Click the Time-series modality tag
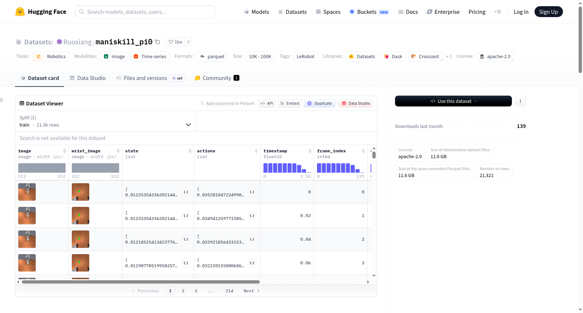Screen dimensions: 583x313 click(150, 56)
